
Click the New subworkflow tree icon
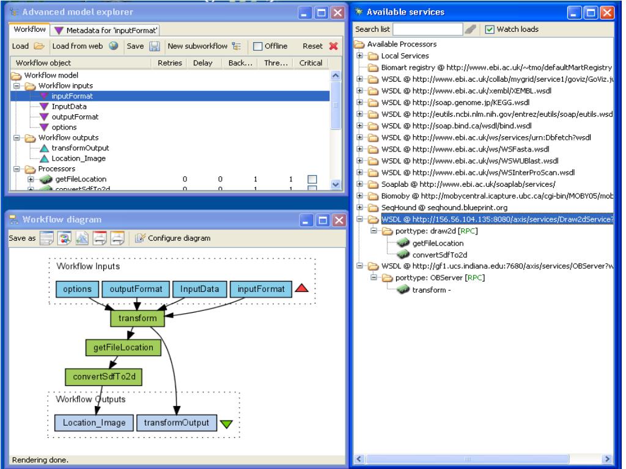[237, 46]
